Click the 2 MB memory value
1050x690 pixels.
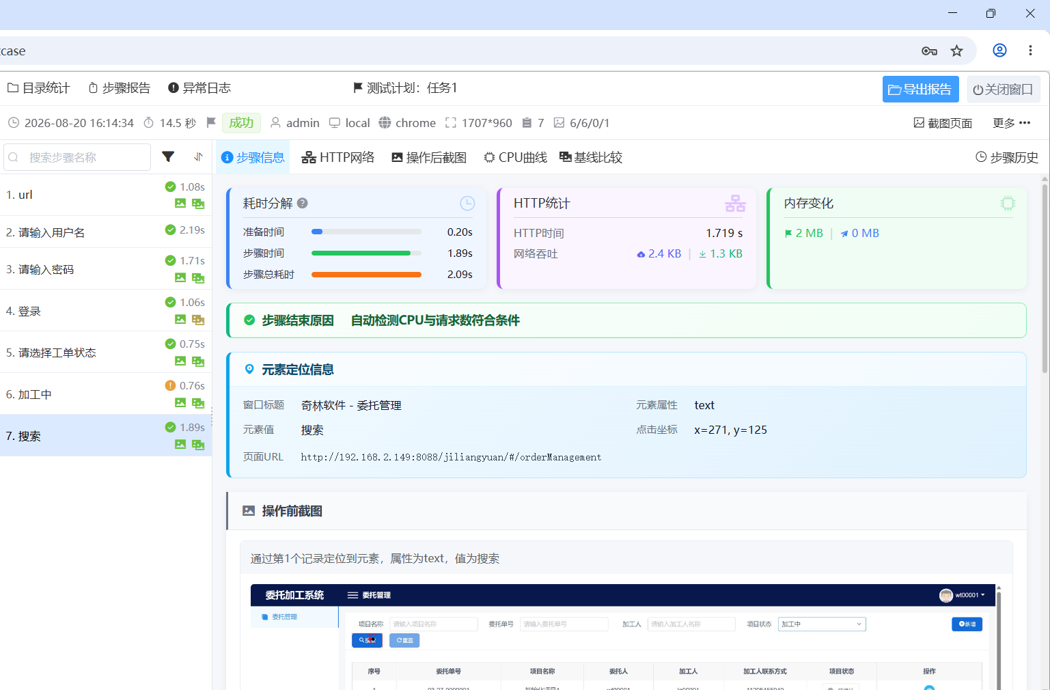coord(804,233)
